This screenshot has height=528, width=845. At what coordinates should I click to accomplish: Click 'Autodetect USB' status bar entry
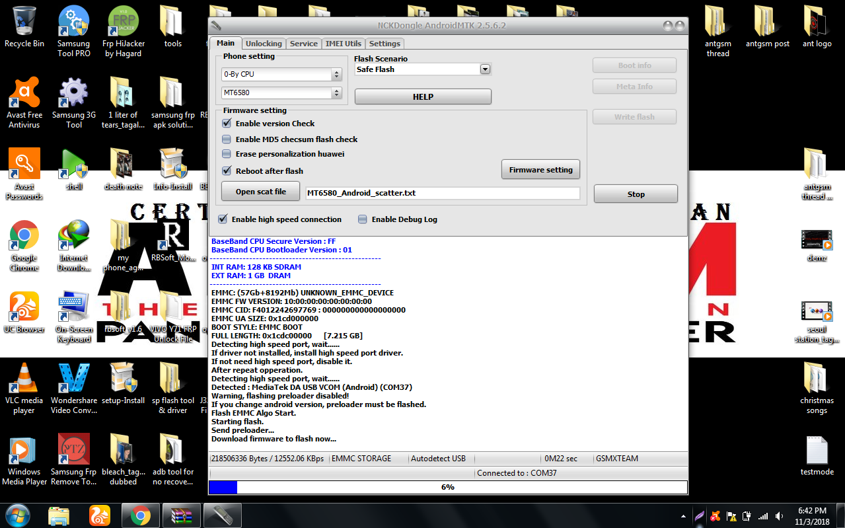pos(438,459)
